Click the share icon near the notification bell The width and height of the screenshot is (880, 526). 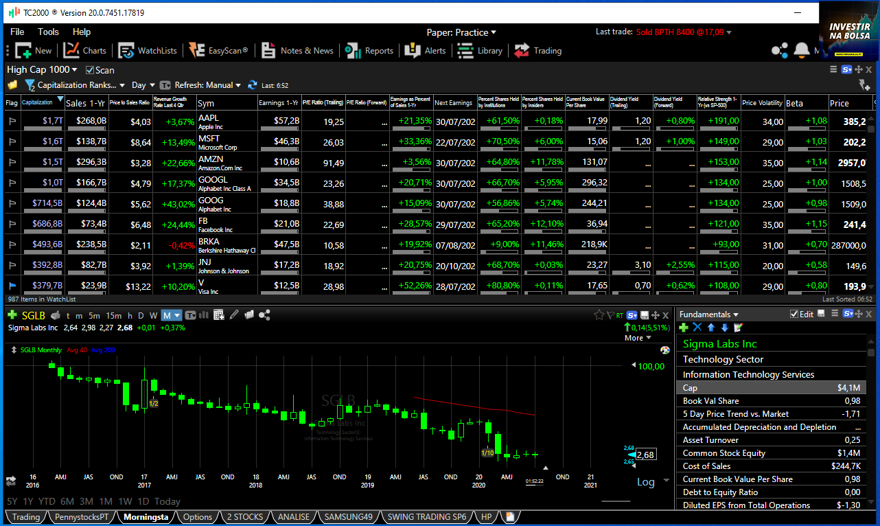coord(780,50)
